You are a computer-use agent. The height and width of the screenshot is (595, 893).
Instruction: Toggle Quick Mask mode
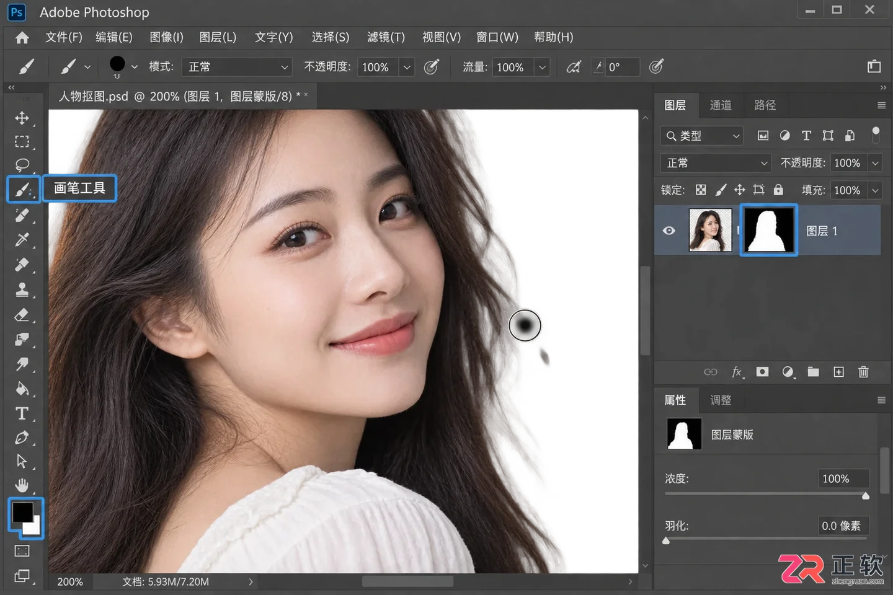click(22, 551)
